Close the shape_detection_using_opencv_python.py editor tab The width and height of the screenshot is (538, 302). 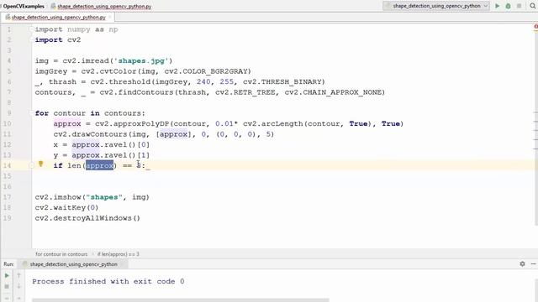(110, 17)
